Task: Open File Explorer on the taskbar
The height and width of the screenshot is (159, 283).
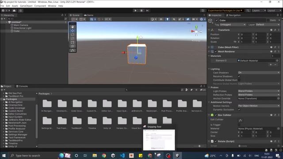Action: point(95,155)
